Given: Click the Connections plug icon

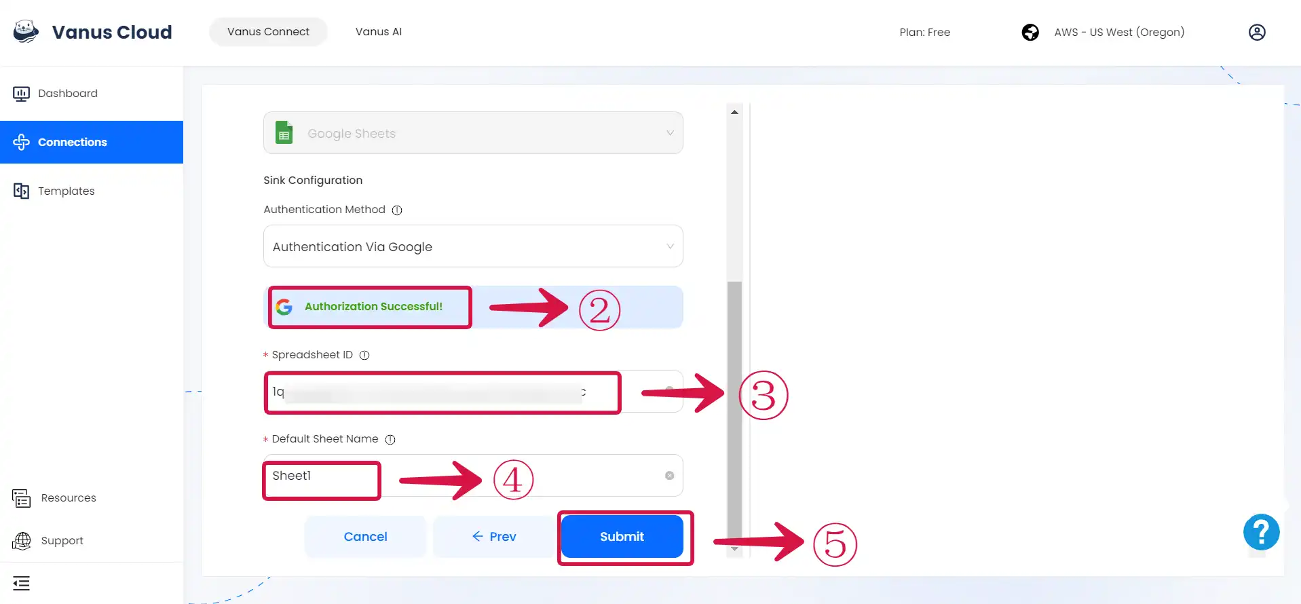Looking at the screenshot, I should coord(21,142).
